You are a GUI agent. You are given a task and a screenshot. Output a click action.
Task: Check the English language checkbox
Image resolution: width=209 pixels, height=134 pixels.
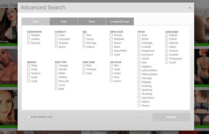(x=167, y=35)
